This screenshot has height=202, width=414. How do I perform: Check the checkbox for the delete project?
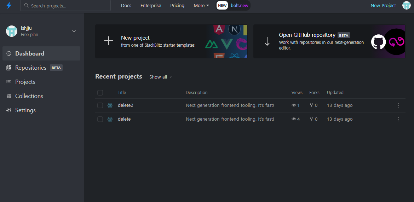(100, 119)
